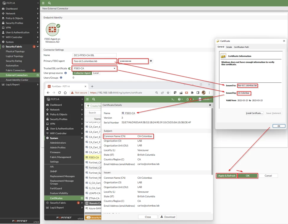Click the green OK button on connector page

point(248,175)
